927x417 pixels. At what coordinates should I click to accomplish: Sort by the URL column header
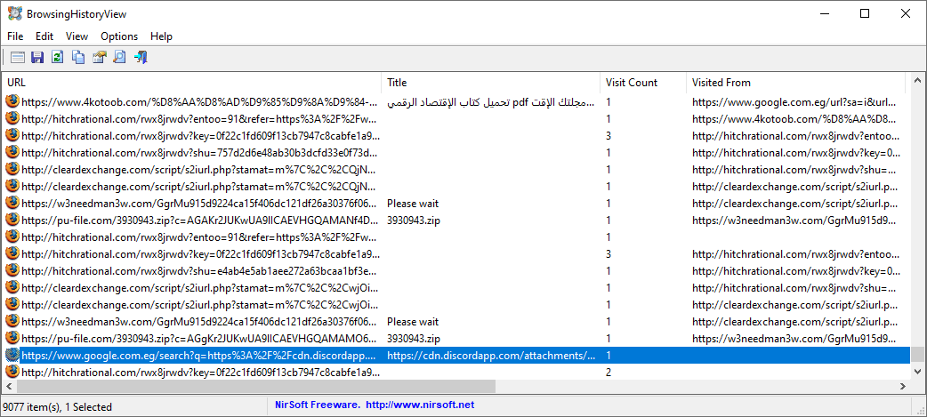click(192, 83)
